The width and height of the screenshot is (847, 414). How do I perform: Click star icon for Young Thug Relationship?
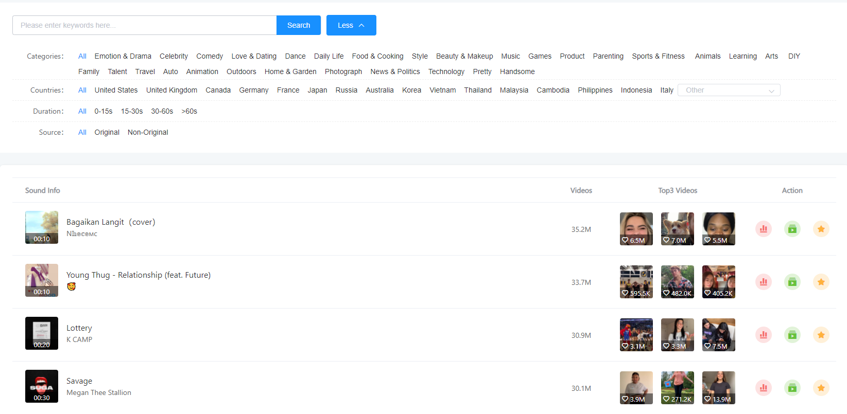click(x=821, y=282)
